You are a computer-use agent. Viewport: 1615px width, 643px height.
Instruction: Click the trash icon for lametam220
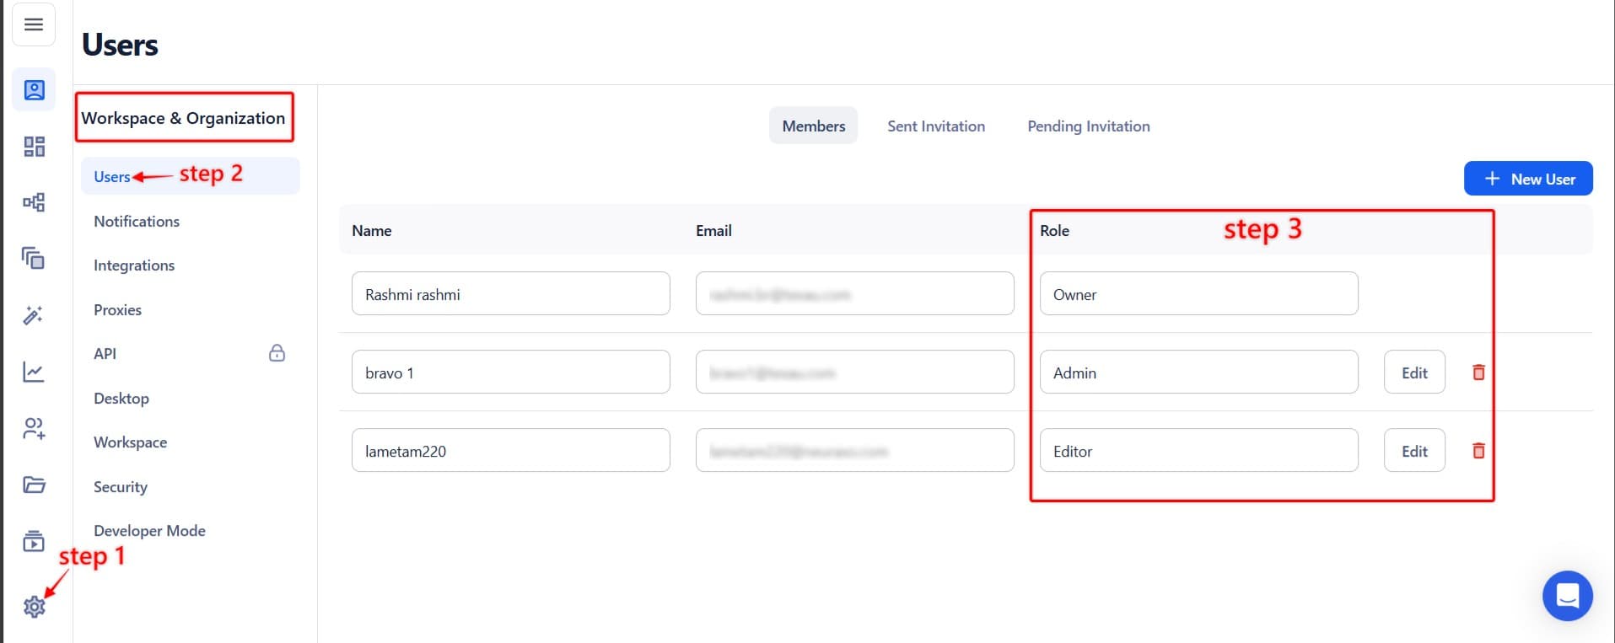[1478, 451]
